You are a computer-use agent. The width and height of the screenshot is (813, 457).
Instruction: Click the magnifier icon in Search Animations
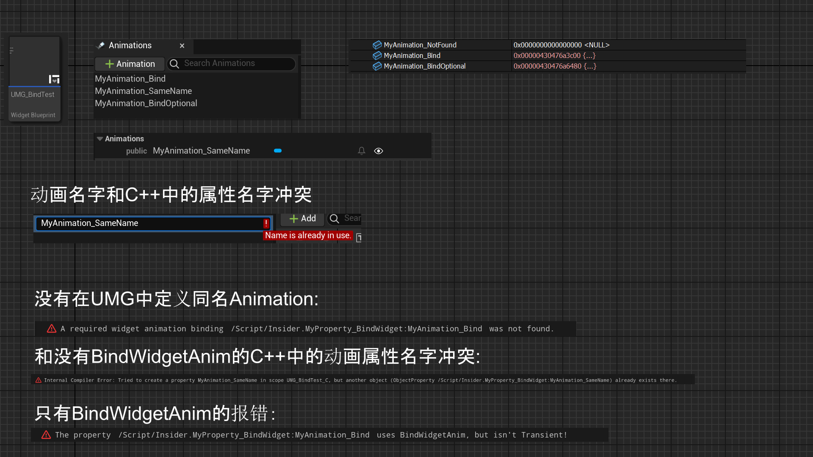(174, 64)
